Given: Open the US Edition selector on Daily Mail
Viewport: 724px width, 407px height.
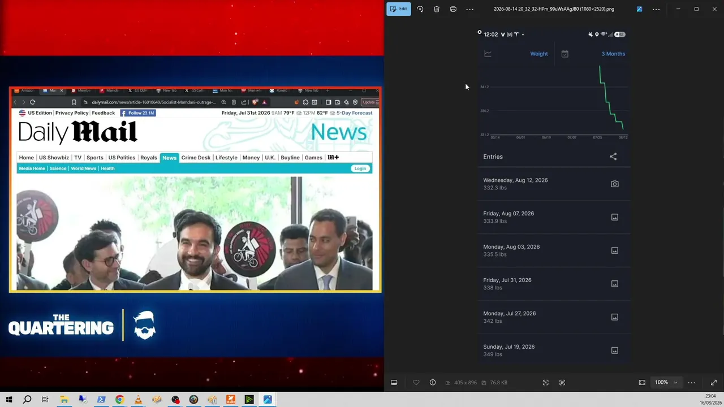Looking at the screenshot, I should point(36,113).
